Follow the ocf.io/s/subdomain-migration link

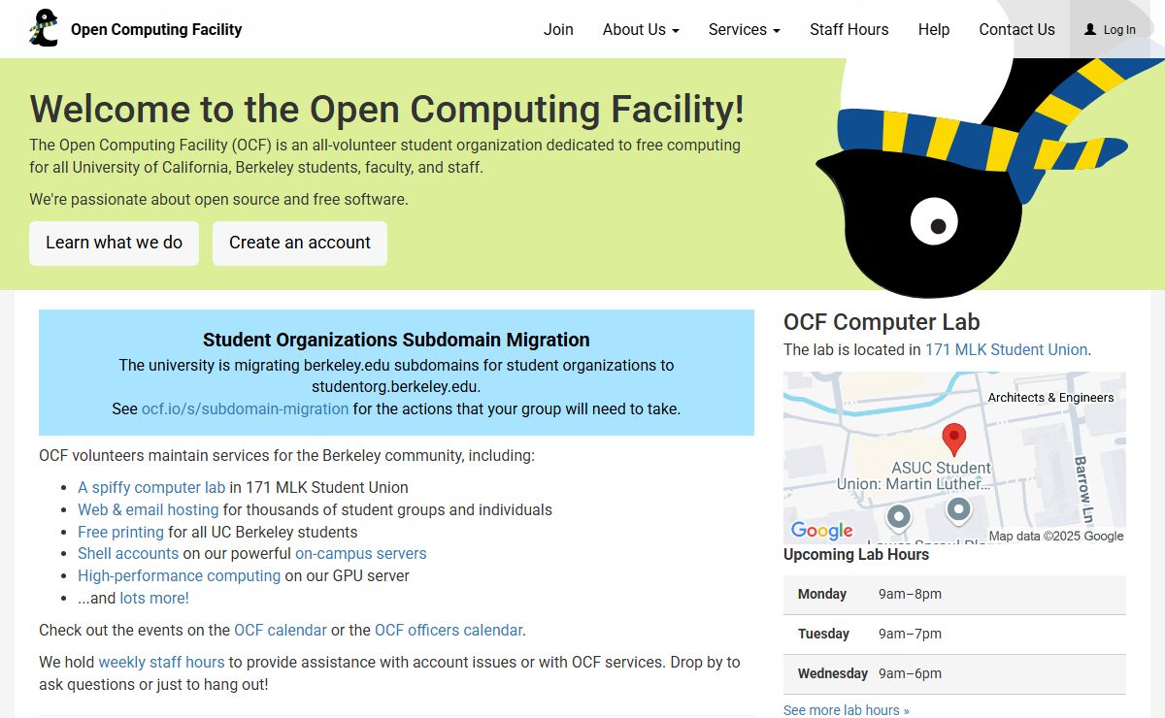tap(245, 408)
